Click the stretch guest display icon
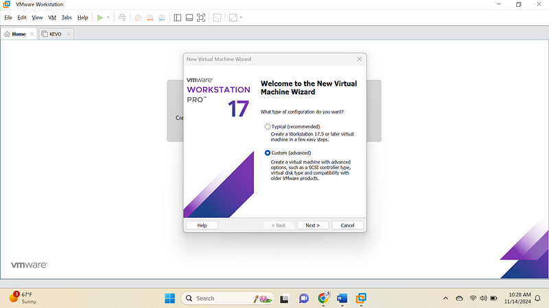 pyautogui.click(x=233, y=18)
